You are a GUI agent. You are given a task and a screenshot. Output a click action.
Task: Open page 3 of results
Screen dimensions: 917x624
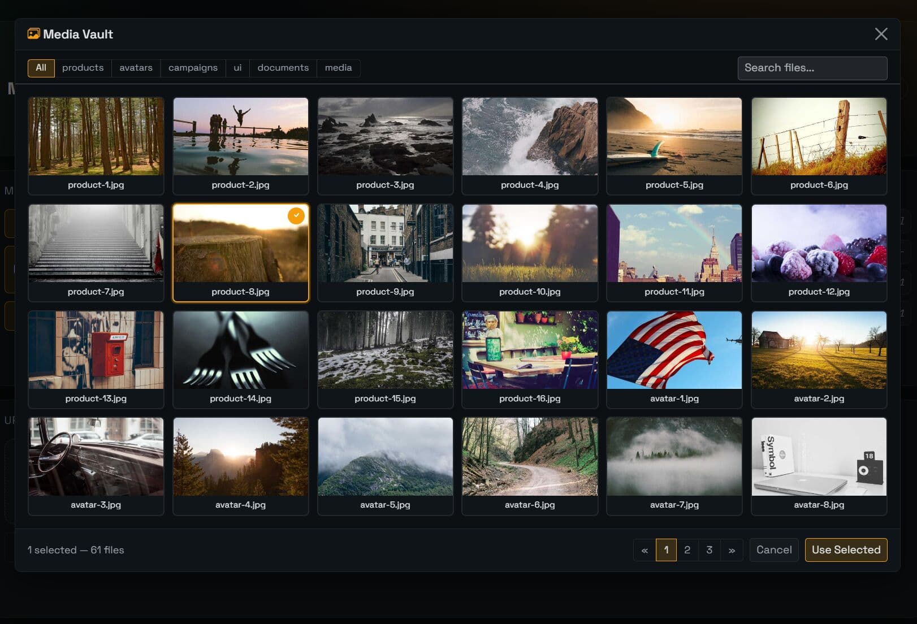point(710,549)
